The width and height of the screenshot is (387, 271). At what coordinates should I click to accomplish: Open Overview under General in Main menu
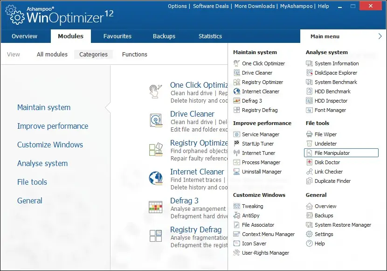pos(325,206)
